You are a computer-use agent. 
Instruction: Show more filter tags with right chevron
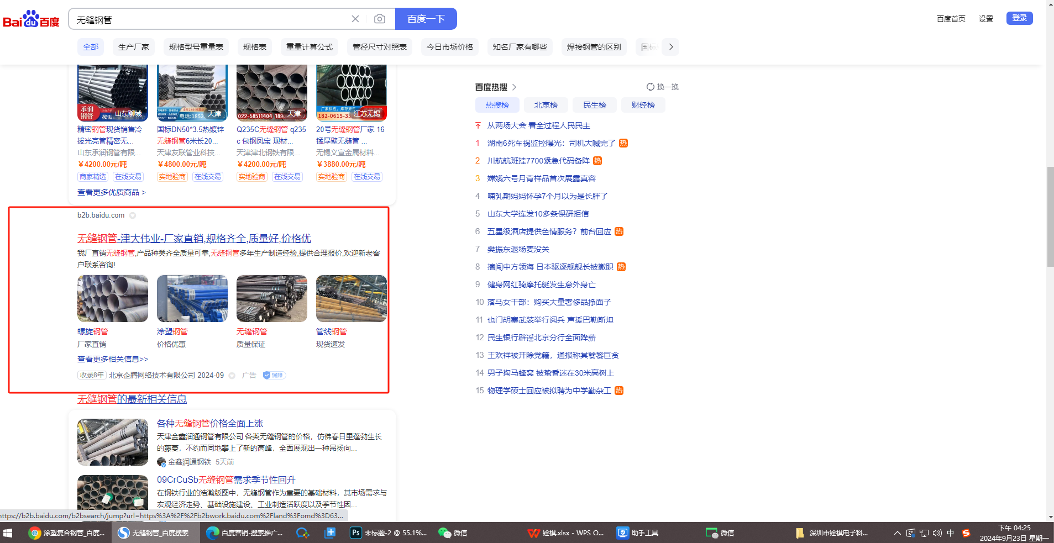[x=671, y=47]
